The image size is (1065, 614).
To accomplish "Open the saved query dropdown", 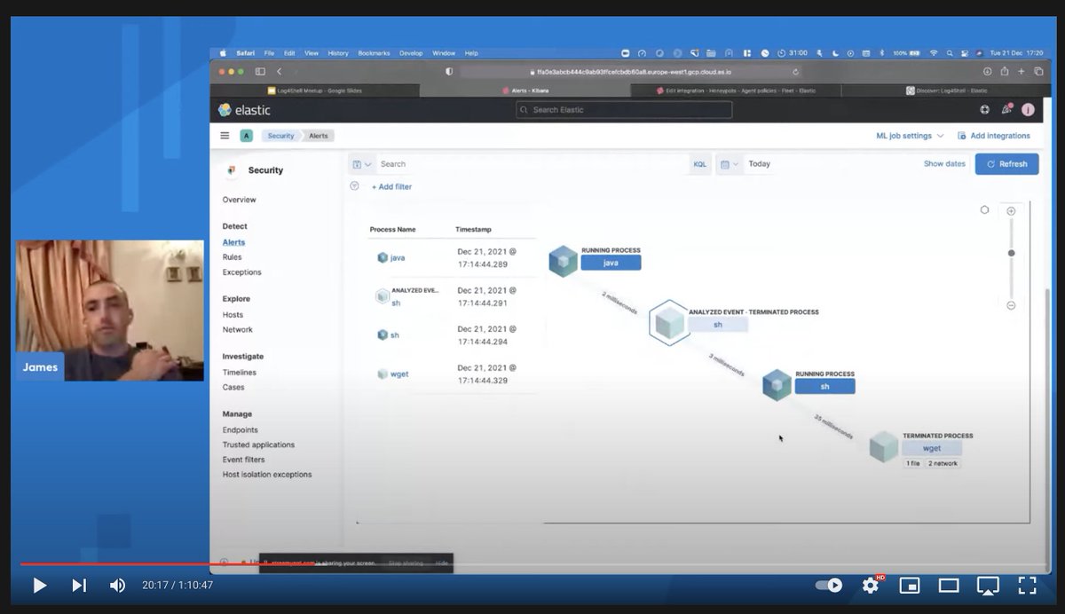I will click(362, 164).
